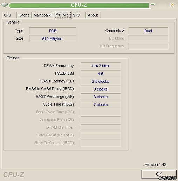Click the Type label in General
178x181 pixels.
tap(19, 31)
